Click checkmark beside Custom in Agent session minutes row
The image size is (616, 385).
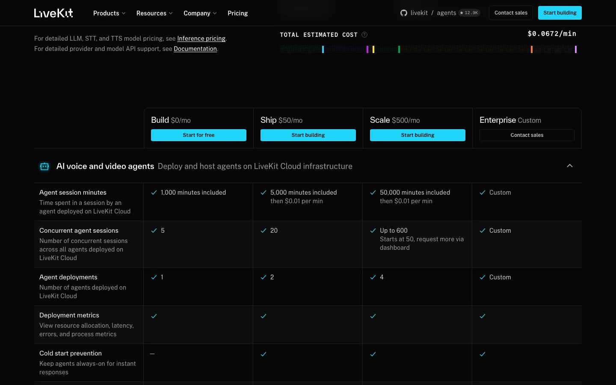click(x=483, y=192)
